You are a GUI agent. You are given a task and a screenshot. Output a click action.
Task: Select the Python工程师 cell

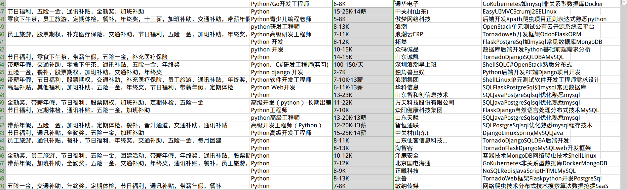pyautogui.click(x=291, y=110)
